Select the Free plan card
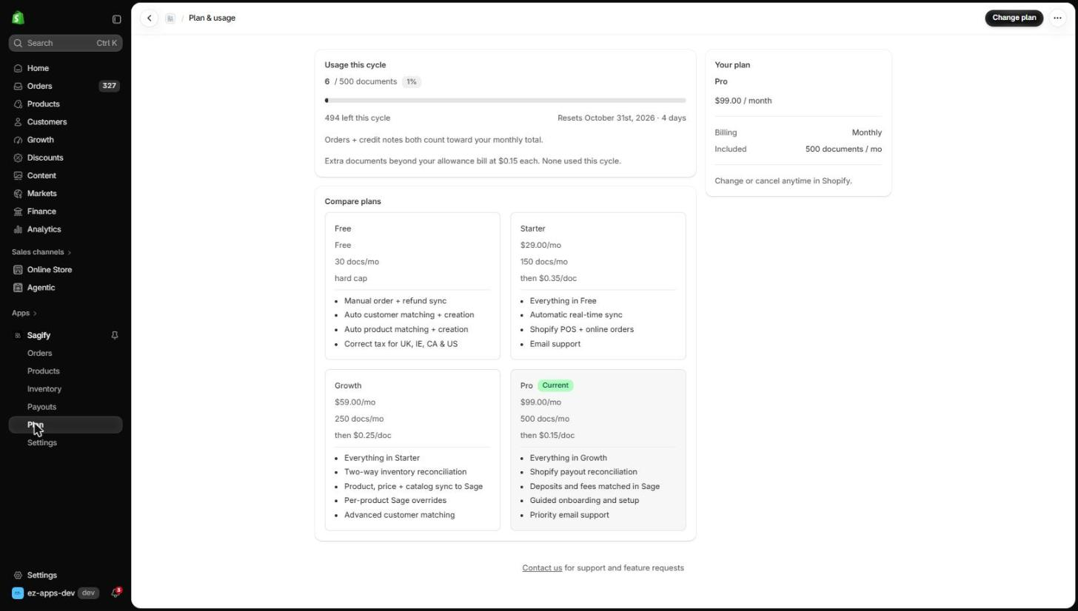The height and width of the screenshot is (611, 1078). 412,286
